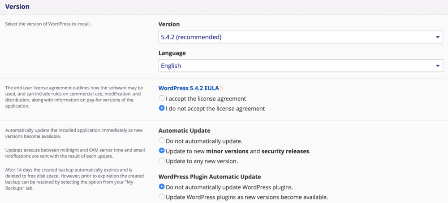Open the Language dropdown showing English
Viewport: 448px width, 203px height.
pos(301,66)
